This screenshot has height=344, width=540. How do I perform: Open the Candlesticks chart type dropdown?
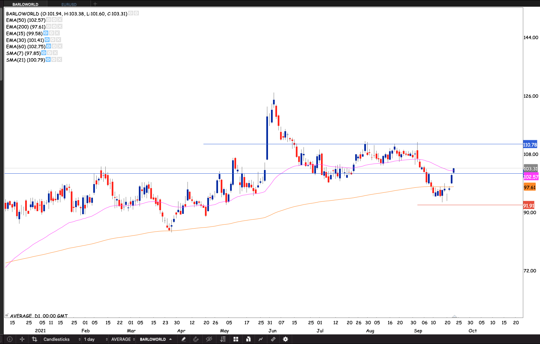[x=62, y=339]
